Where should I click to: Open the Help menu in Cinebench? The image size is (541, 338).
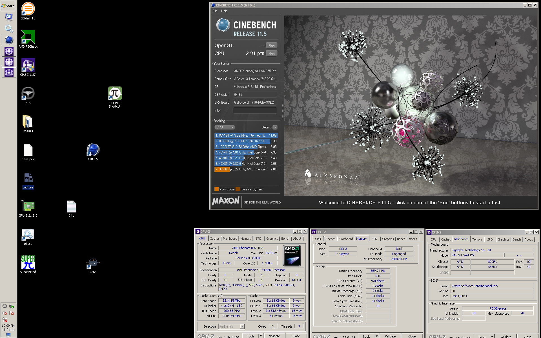224,11
